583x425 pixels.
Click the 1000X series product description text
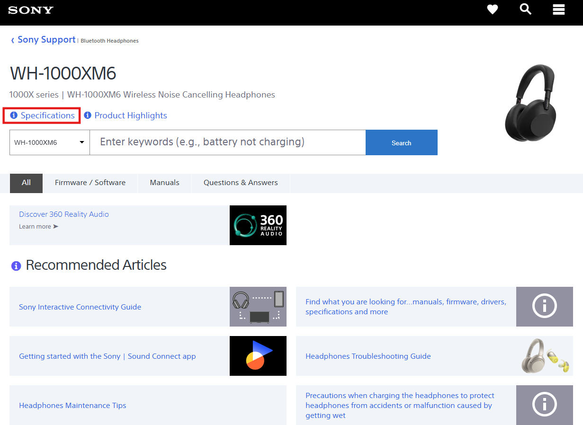142,95
